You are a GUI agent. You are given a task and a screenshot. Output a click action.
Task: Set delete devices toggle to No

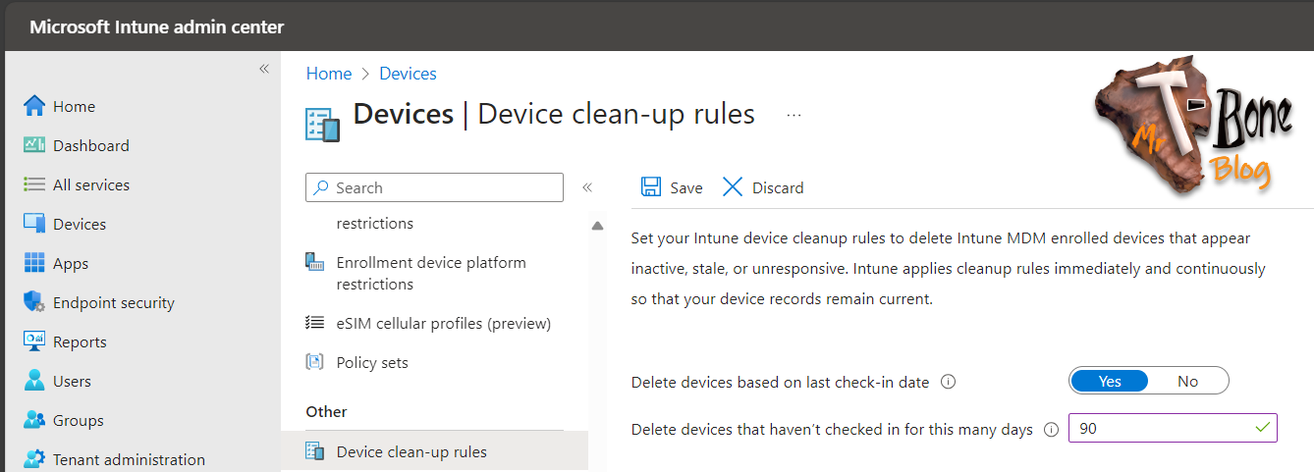tap(1188, 382)
